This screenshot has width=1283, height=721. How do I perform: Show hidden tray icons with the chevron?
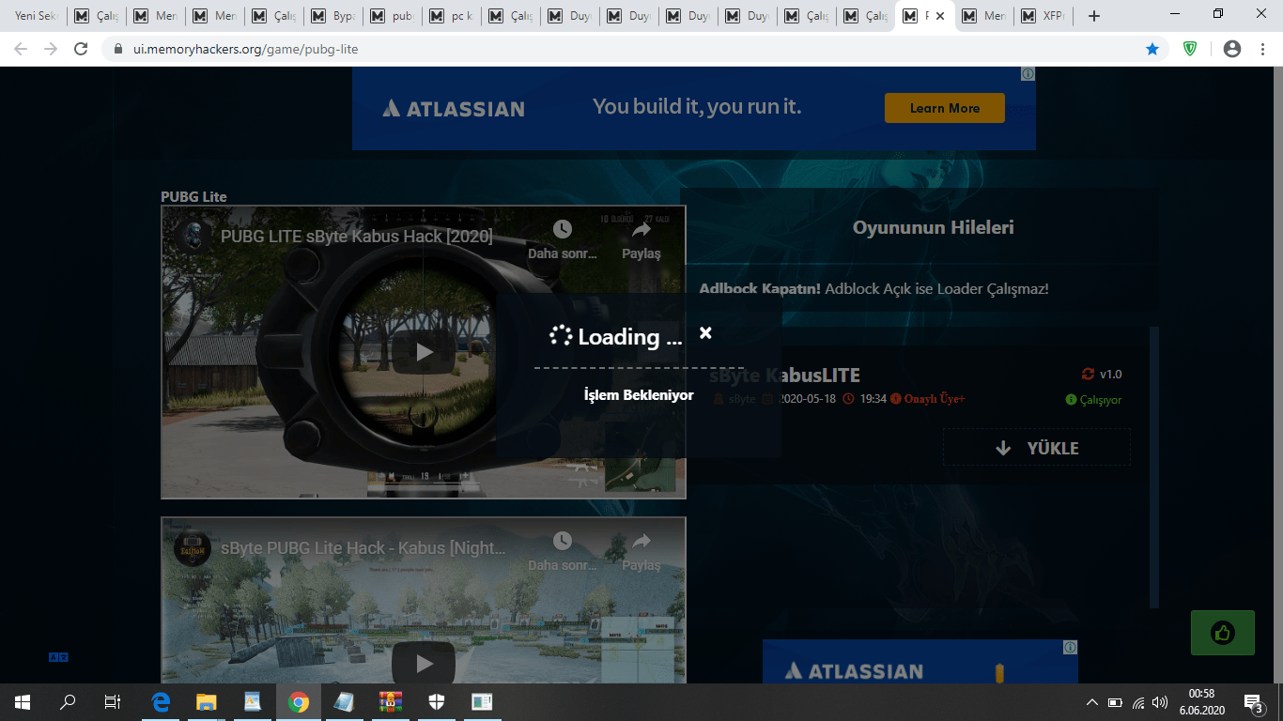[1091, 701]
